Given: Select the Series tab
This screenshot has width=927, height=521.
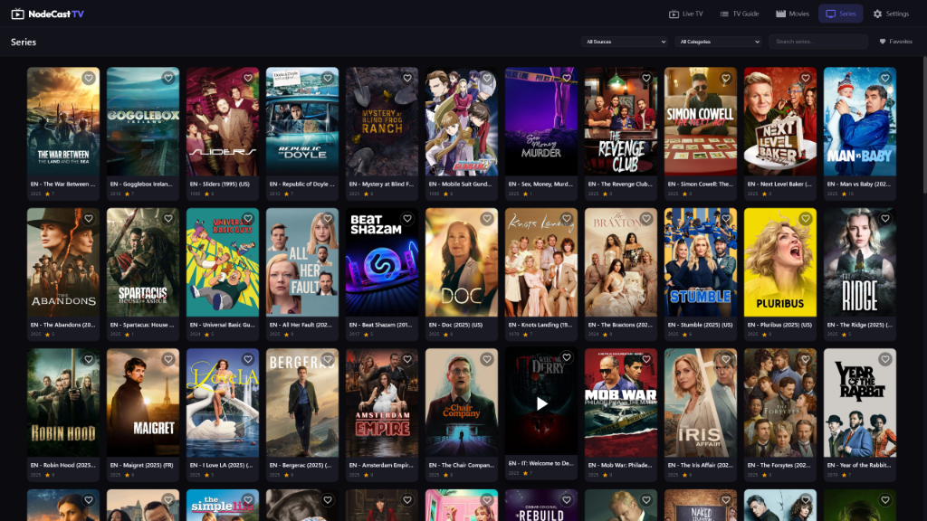Looking at the screenshot, I should pos(841,14).
